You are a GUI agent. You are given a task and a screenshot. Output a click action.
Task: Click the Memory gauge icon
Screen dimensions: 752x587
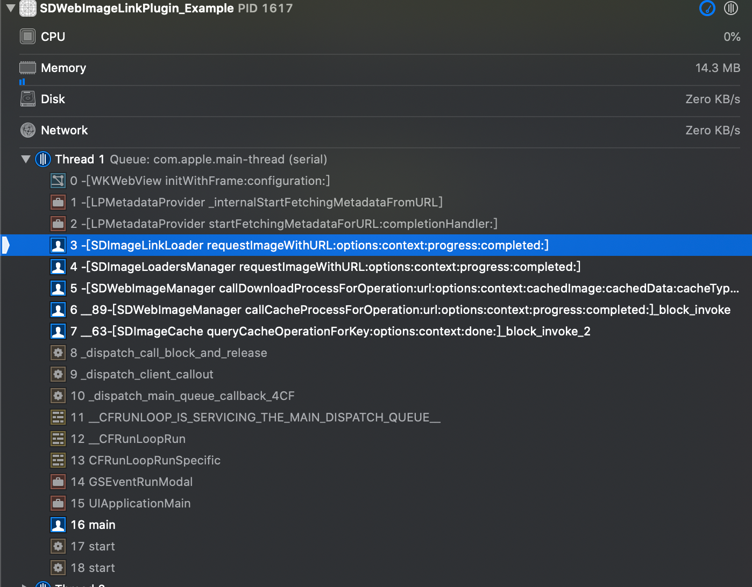tap(27, 67)
